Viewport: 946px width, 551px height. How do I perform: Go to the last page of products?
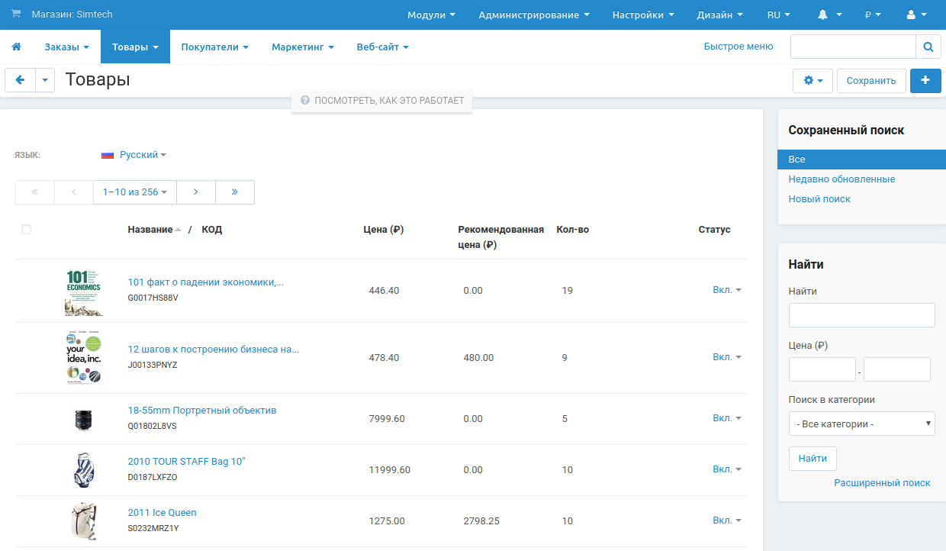click(x=234, y=192)
